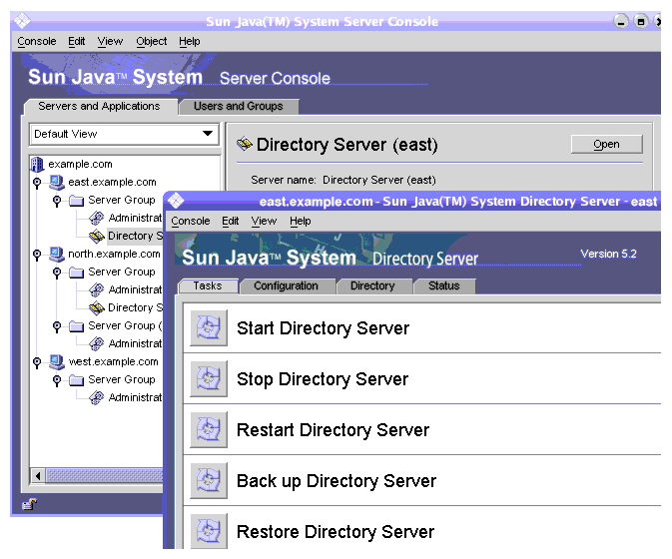Switch to the Configuration tab
The image size is (672, 559).
pos(287,286)
